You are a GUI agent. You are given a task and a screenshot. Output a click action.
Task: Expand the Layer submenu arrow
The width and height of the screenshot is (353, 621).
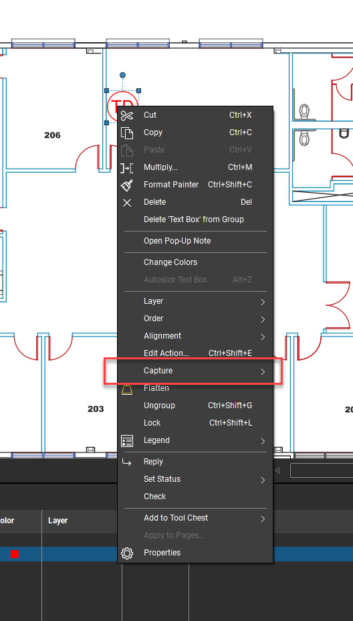coord(262,302)
